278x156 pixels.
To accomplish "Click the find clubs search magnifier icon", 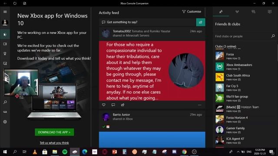I will pos(273,36).
